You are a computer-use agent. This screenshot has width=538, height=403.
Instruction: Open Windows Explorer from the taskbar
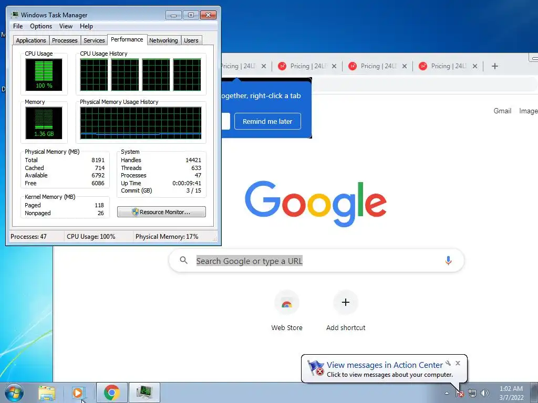[x=47, y=393]
